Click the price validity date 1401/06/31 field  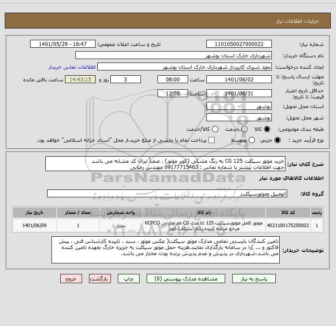pyautogui.click(x=239, y=93)
